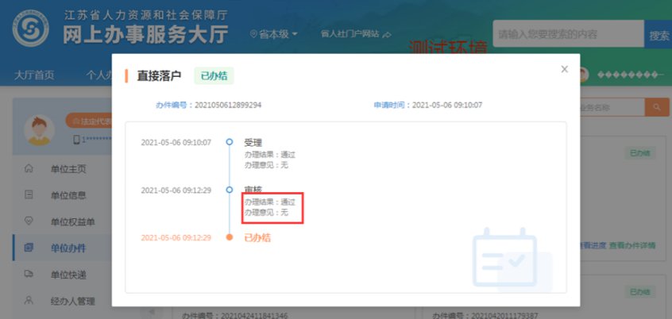Screen dimensions: 672x319
Task: Click the search box 请输入您要搜索的内容
Action: pyautogui.click(x=568, y=34)
